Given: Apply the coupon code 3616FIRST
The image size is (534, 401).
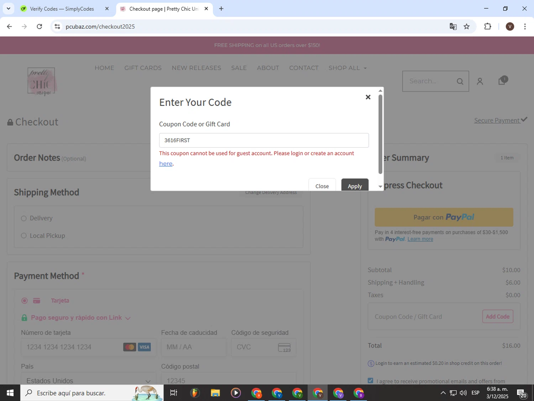Looking at the screenshot, I should [355, 185].
